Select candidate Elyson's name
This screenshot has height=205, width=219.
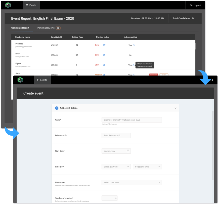(18, 63)
